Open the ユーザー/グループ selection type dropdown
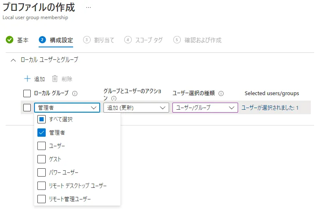 click(205, 108)
